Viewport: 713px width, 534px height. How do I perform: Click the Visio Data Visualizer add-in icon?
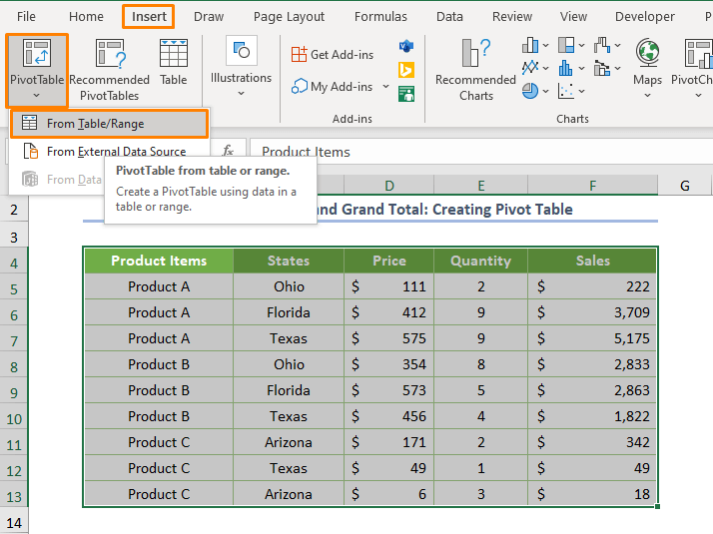[406, 47]
